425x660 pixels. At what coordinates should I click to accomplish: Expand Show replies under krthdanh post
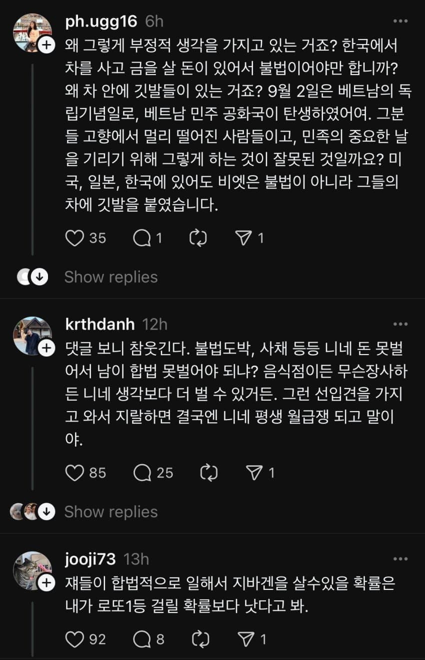point(111,511)
